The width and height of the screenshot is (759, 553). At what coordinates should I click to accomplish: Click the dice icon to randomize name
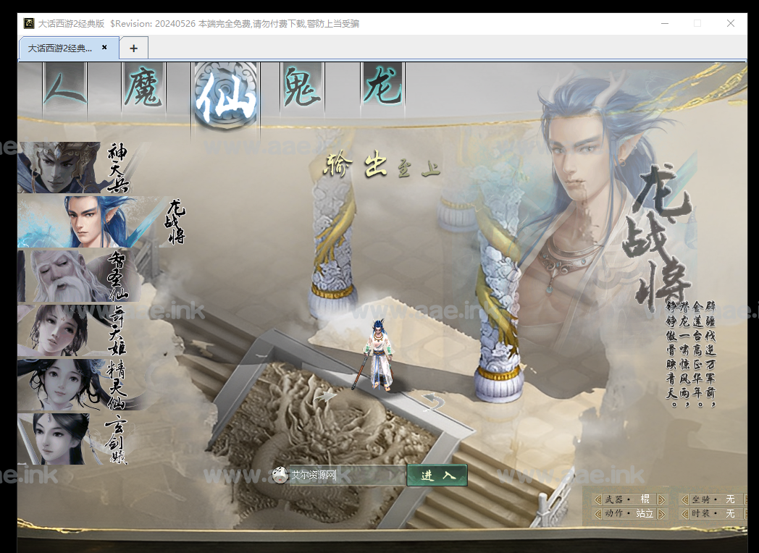279,476
